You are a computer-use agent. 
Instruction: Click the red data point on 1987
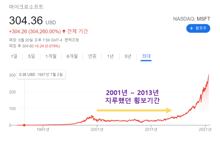pos(24,125)
